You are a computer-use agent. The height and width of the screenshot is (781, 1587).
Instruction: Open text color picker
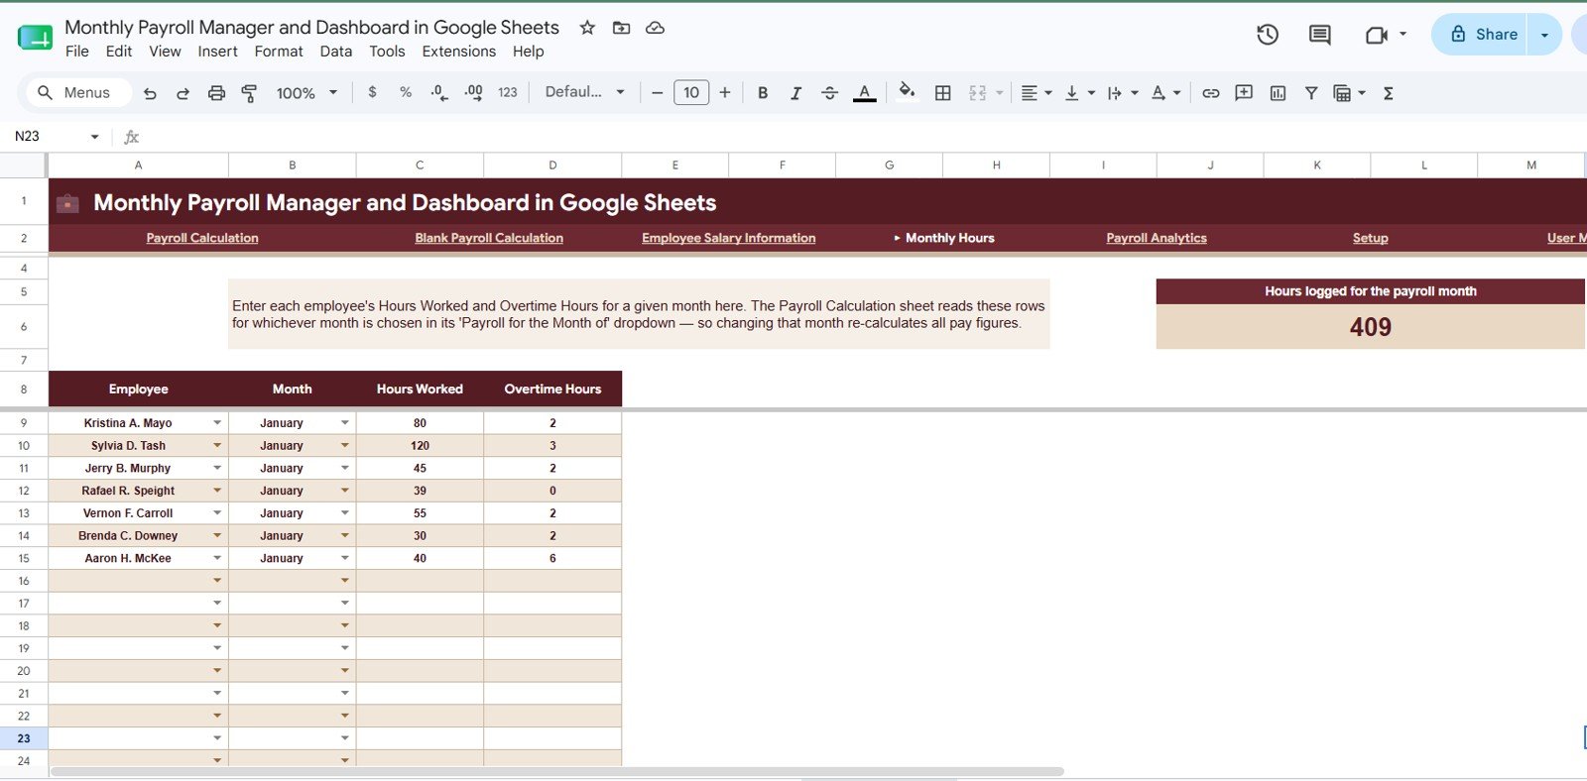coord(865,92)
